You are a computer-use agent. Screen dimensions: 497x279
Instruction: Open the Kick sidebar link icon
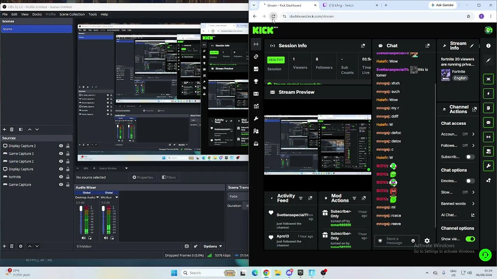(x=256, y=57)
